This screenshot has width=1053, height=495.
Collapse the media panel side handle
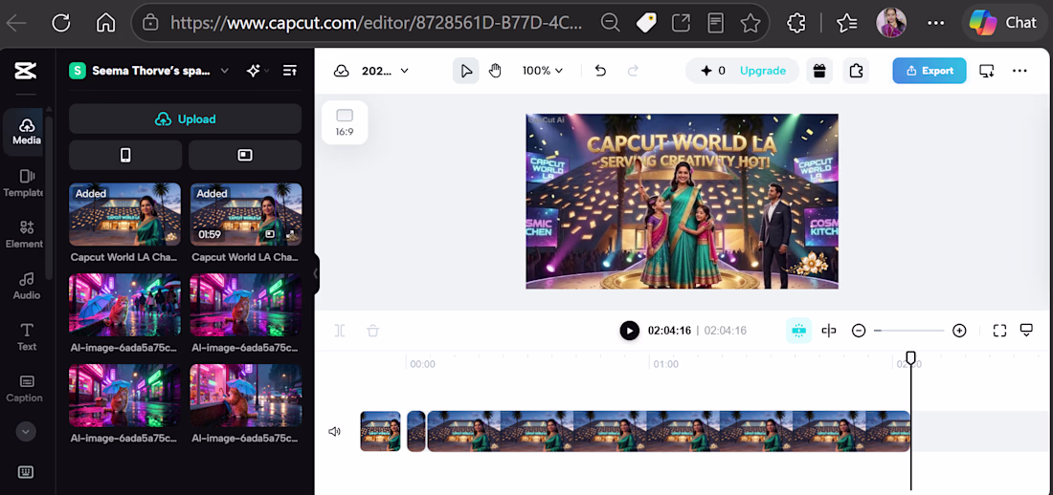pyautogui.click(x=316, y=273)
